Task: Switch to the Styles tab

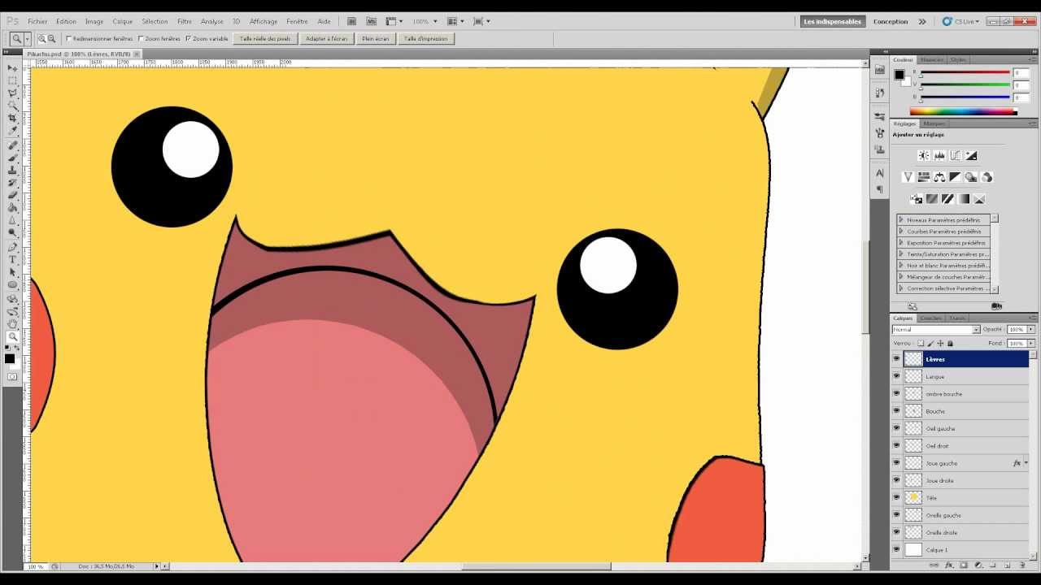Action: pos(959,59)
